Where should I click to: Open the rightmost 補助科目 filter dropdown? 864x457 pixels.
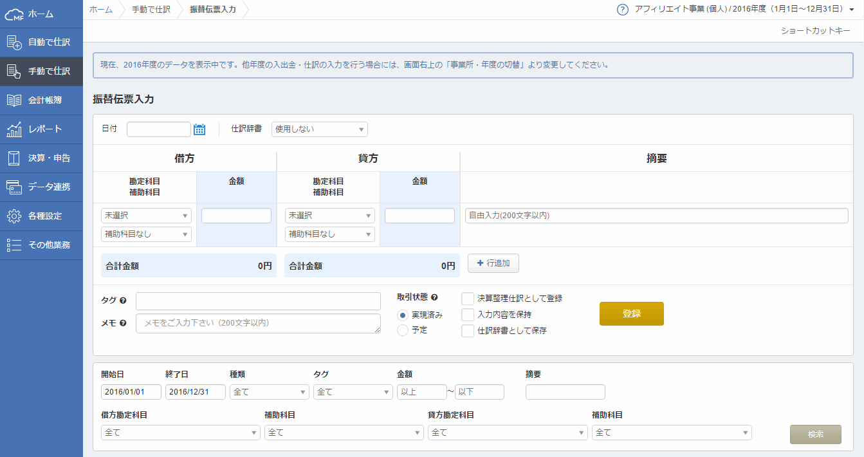672,433
